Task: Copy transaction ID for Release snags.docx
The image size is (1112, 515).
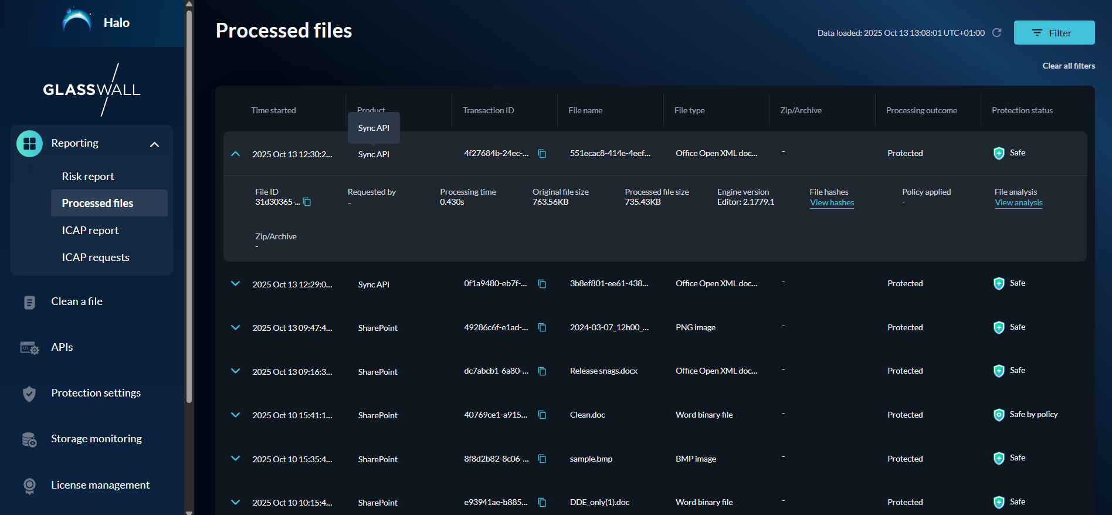Action: 542,371
